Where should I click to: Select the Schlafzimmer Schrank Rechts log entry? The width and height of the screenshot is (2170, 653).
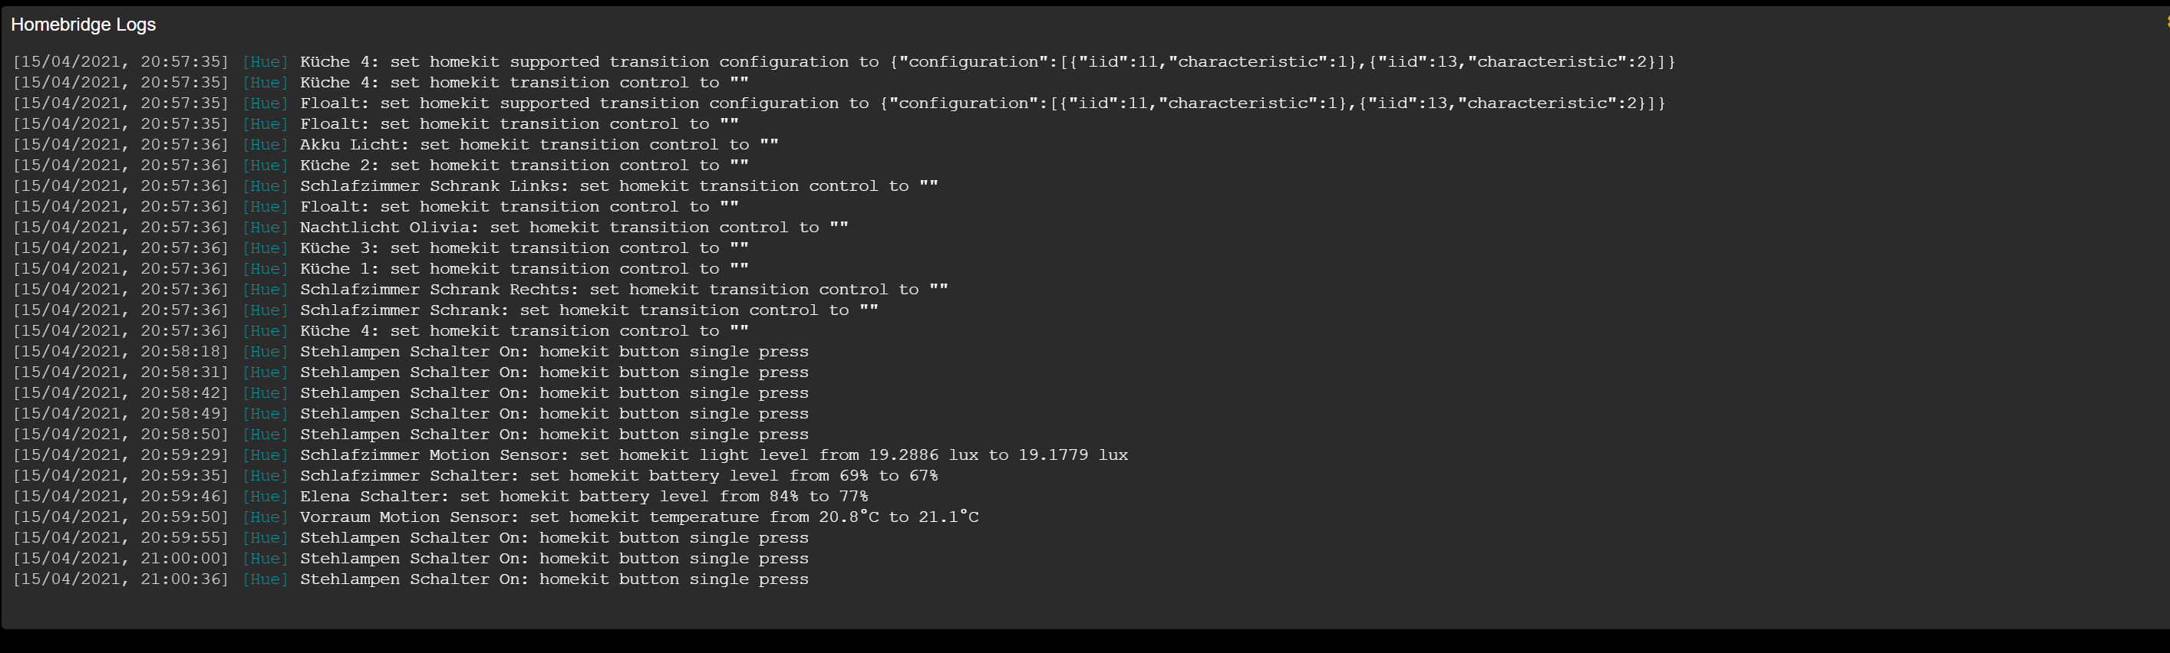tap(623, 290)
